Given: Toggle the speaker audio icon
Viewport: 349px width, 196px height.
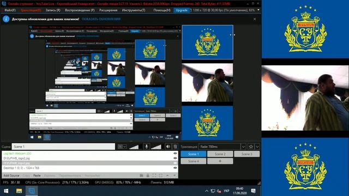Looking at the screenshot, I should tap(168, 146).
